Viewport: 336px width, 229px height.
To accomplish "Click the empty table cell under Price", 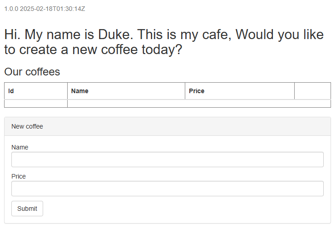I will click(x=240, y=104).
